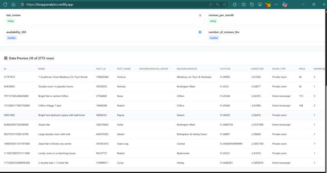Click the NEIGHBOURHOOD column header
Image resolution: width=327 pixels, height=173 pixels.
[x=187, y=69]
